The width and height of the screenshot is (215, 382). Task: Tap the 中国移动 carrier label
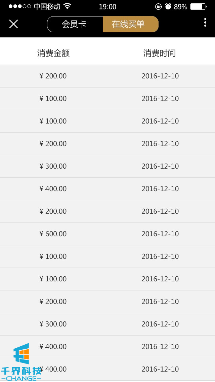click(x=47, y=6)
